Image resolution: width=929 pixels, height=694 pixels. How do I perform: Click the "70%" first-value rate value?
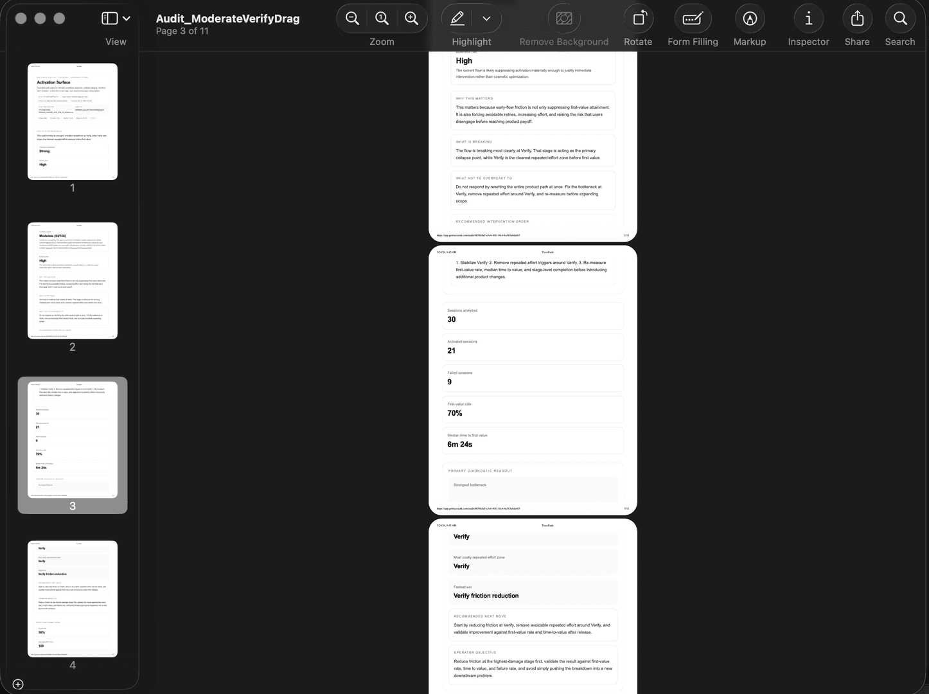(x=455, y=413)
